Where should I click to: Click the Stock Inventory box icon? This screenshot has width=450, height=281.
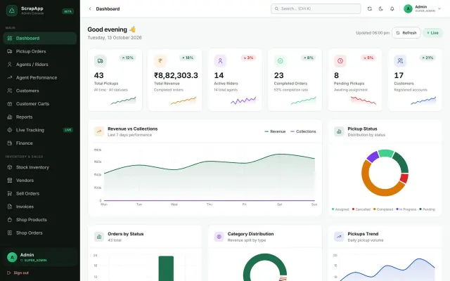(10, 167)
